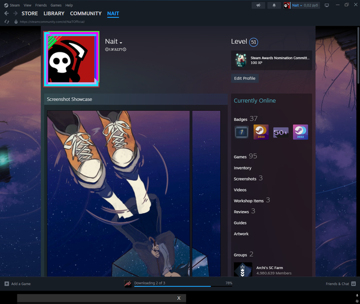Viewport: 360px width, 304px height.
Task: Open announcements megaphone icon
Action: [258, 5]
